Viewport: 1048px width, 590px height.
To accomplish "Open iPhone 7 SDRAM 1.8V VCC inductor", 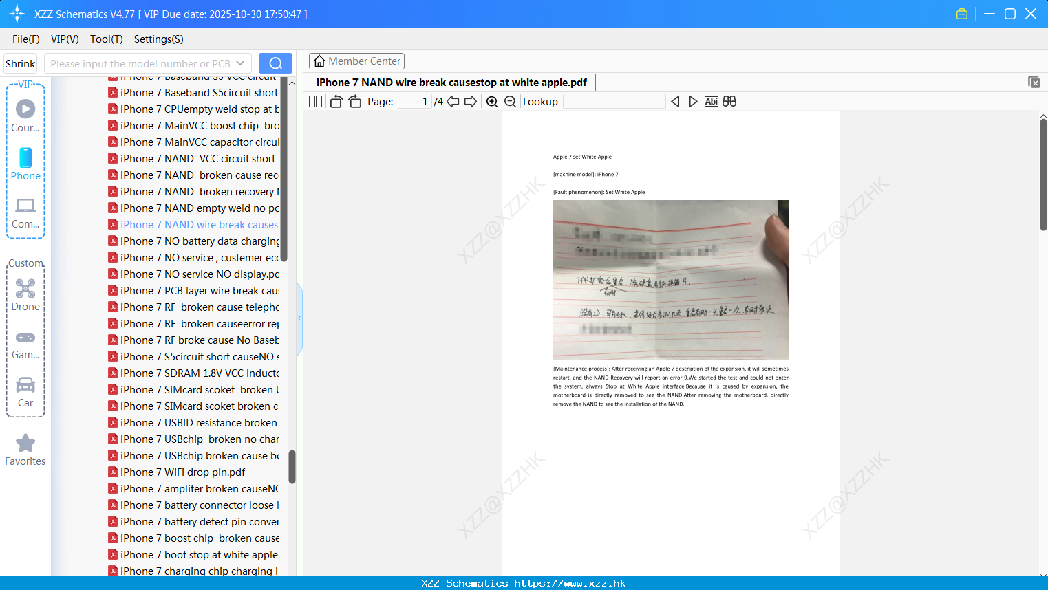I will [x=194, y=373].
